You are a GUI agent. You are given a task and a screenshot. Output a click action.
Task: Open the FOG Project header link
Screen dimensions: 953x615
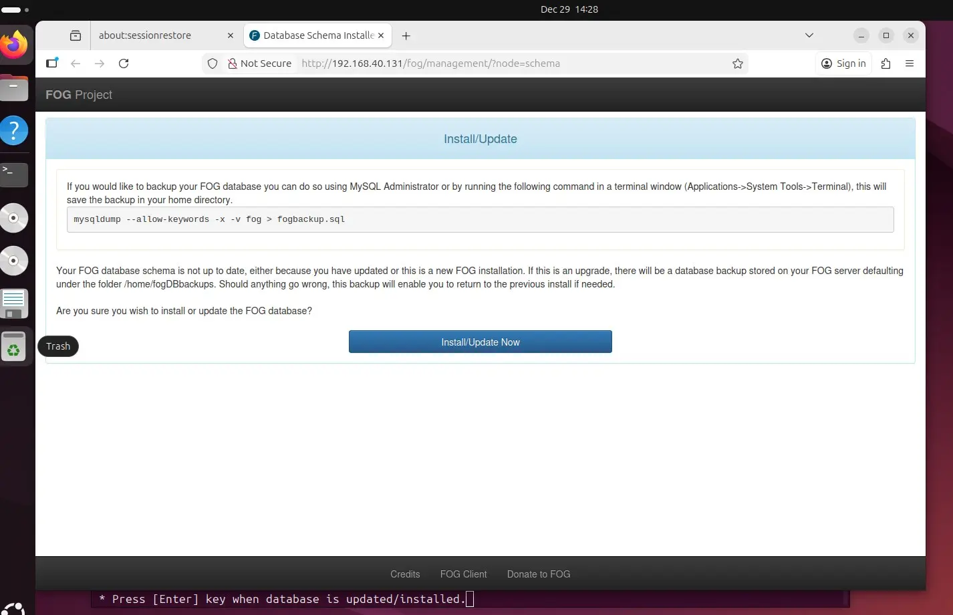coord(79,95)
